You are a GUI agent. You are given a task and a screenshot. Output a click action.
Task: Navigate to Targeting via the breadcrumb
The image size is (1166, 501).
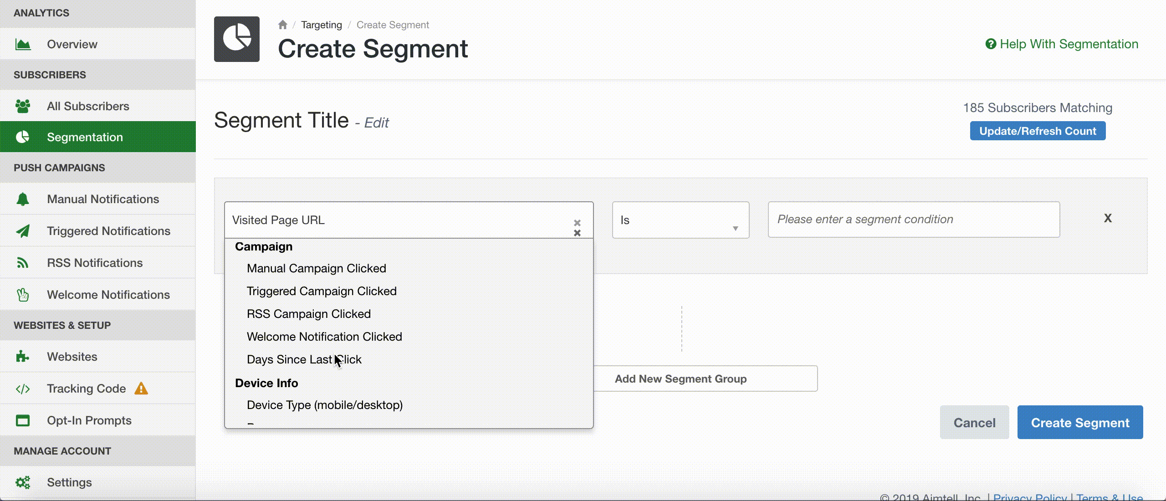point(321,25)
